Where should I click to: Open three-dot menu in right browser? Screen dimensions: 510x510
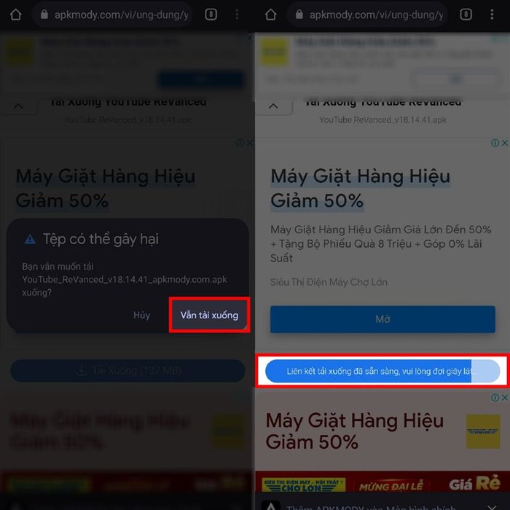click(x=492, y=15)
